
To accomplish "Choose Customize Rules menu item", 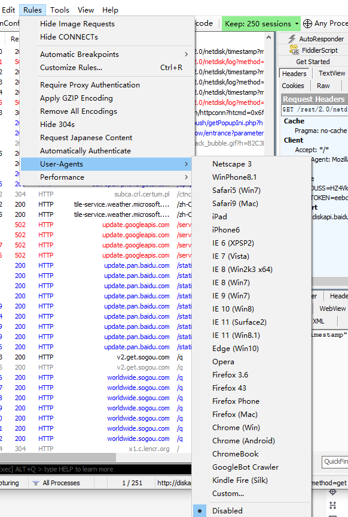I will (x=107, y=67).
